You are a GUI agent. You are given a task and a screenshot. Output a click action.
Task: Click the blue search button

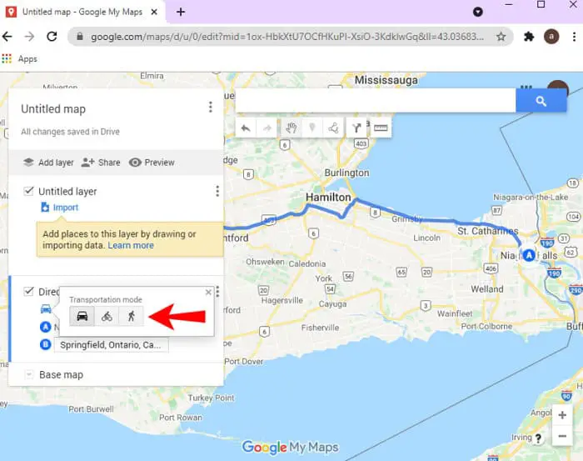(541, 101)
